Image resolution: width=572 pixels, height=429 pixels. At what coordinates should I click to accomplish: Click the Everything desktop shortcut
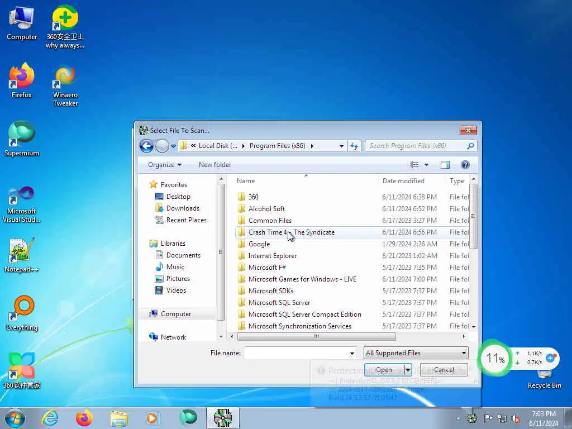point(22,313)
